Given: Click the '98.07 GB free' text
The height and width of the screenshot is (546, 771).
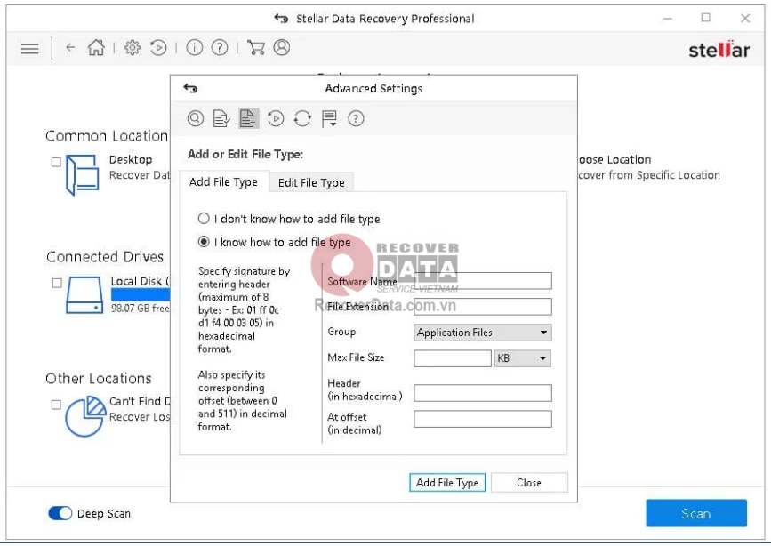Looking at the screenshot, I should click(x=141, y=308).
